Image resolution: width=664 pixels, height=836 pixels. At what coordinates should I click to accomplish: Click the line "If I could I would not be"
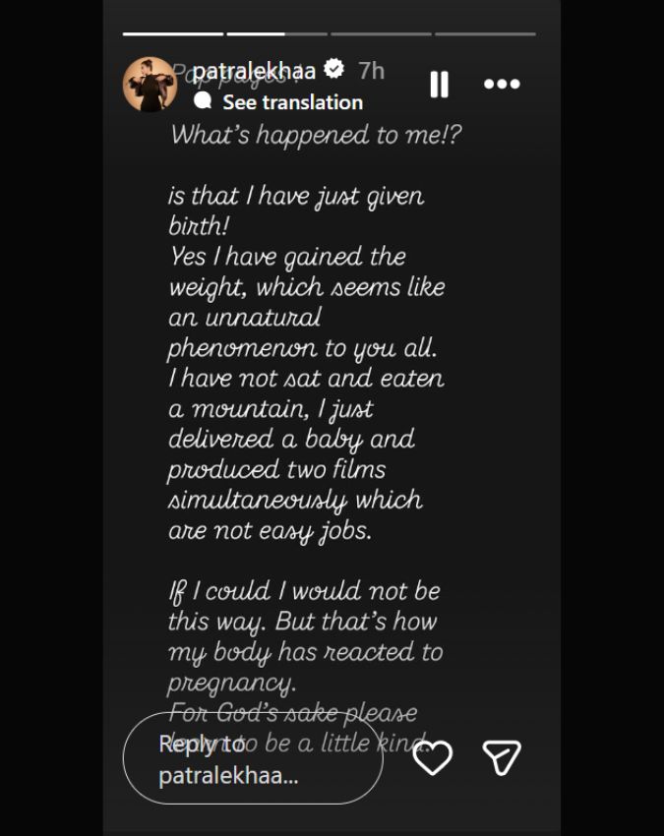tap(303, 591)
